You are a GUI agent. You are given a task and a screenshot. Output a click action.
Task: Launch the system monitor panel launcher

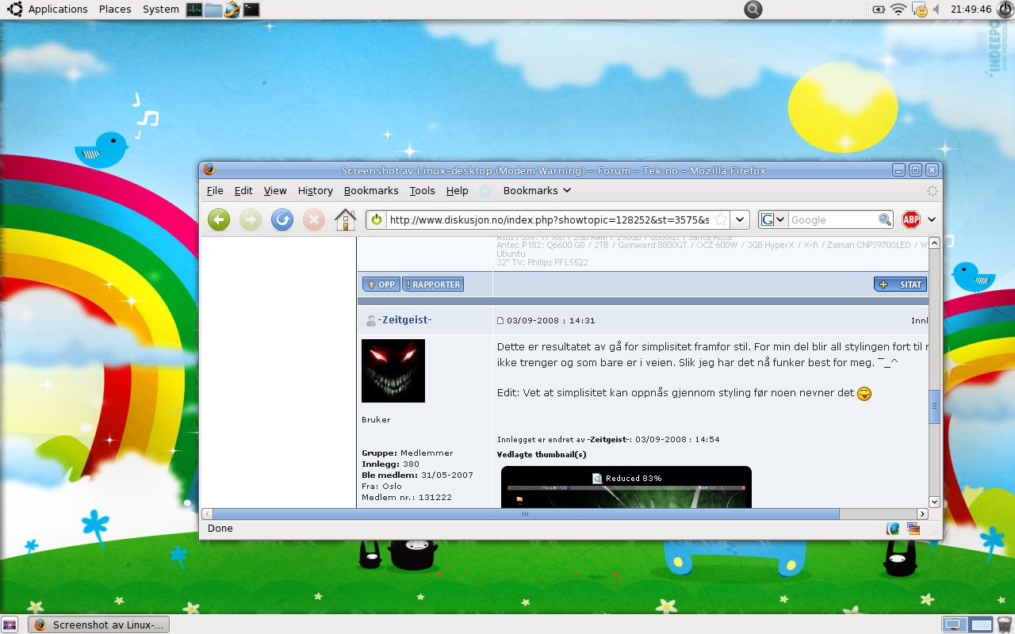pyautogui.click(x=194, y=10)
